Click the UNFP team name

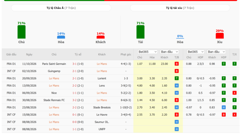pyautogui.click(x=102, y=129)
